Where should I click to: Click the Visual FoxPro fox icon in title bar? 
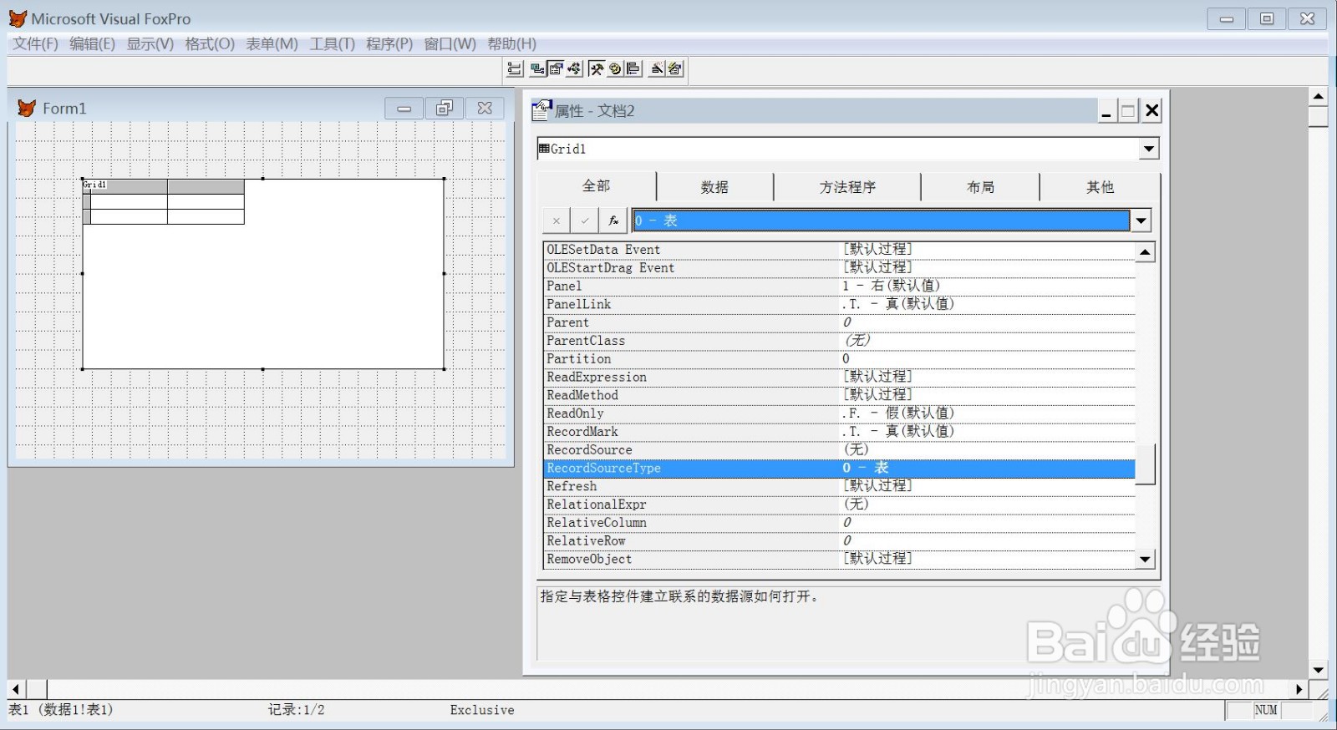coord(18,18)
